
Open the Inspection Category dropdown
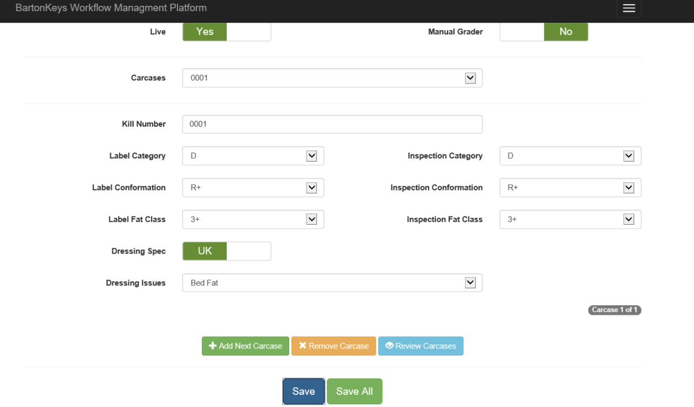tap(629, 156)
